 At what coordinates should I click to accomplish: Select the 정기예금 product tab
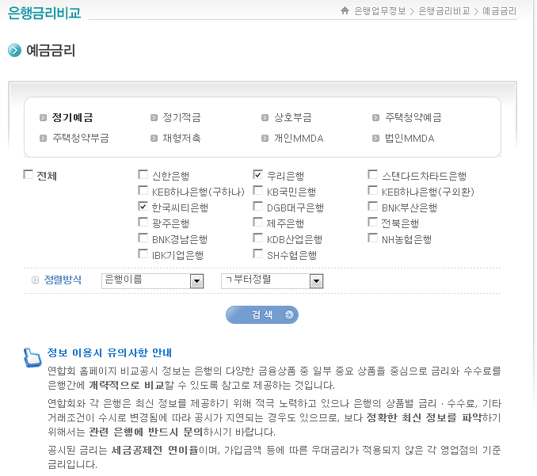tap(72, 117)
